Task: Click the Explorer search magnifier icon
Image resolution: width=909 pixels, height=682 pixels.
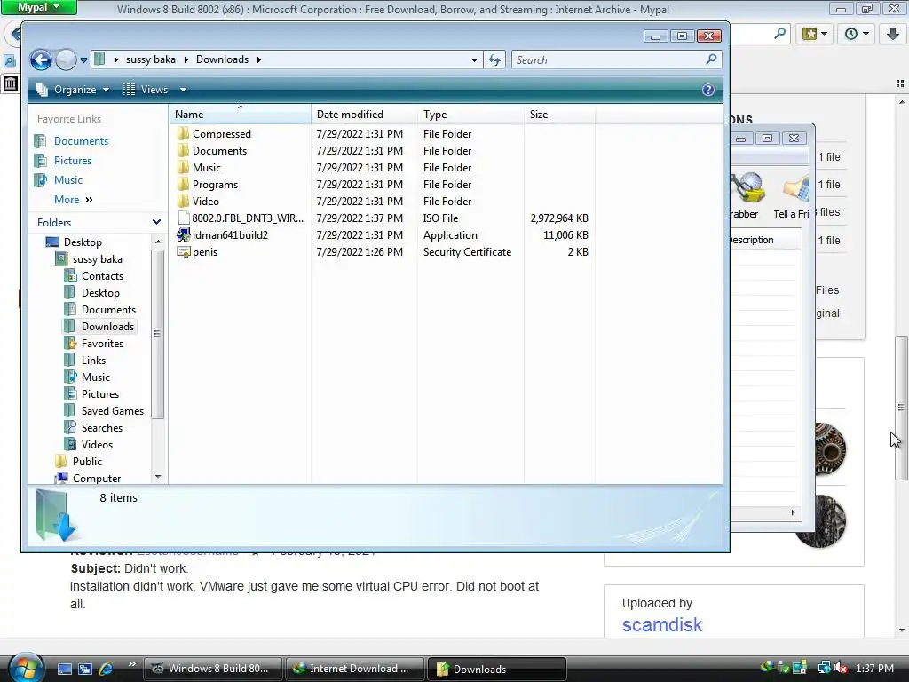Action: coord(712,59)
